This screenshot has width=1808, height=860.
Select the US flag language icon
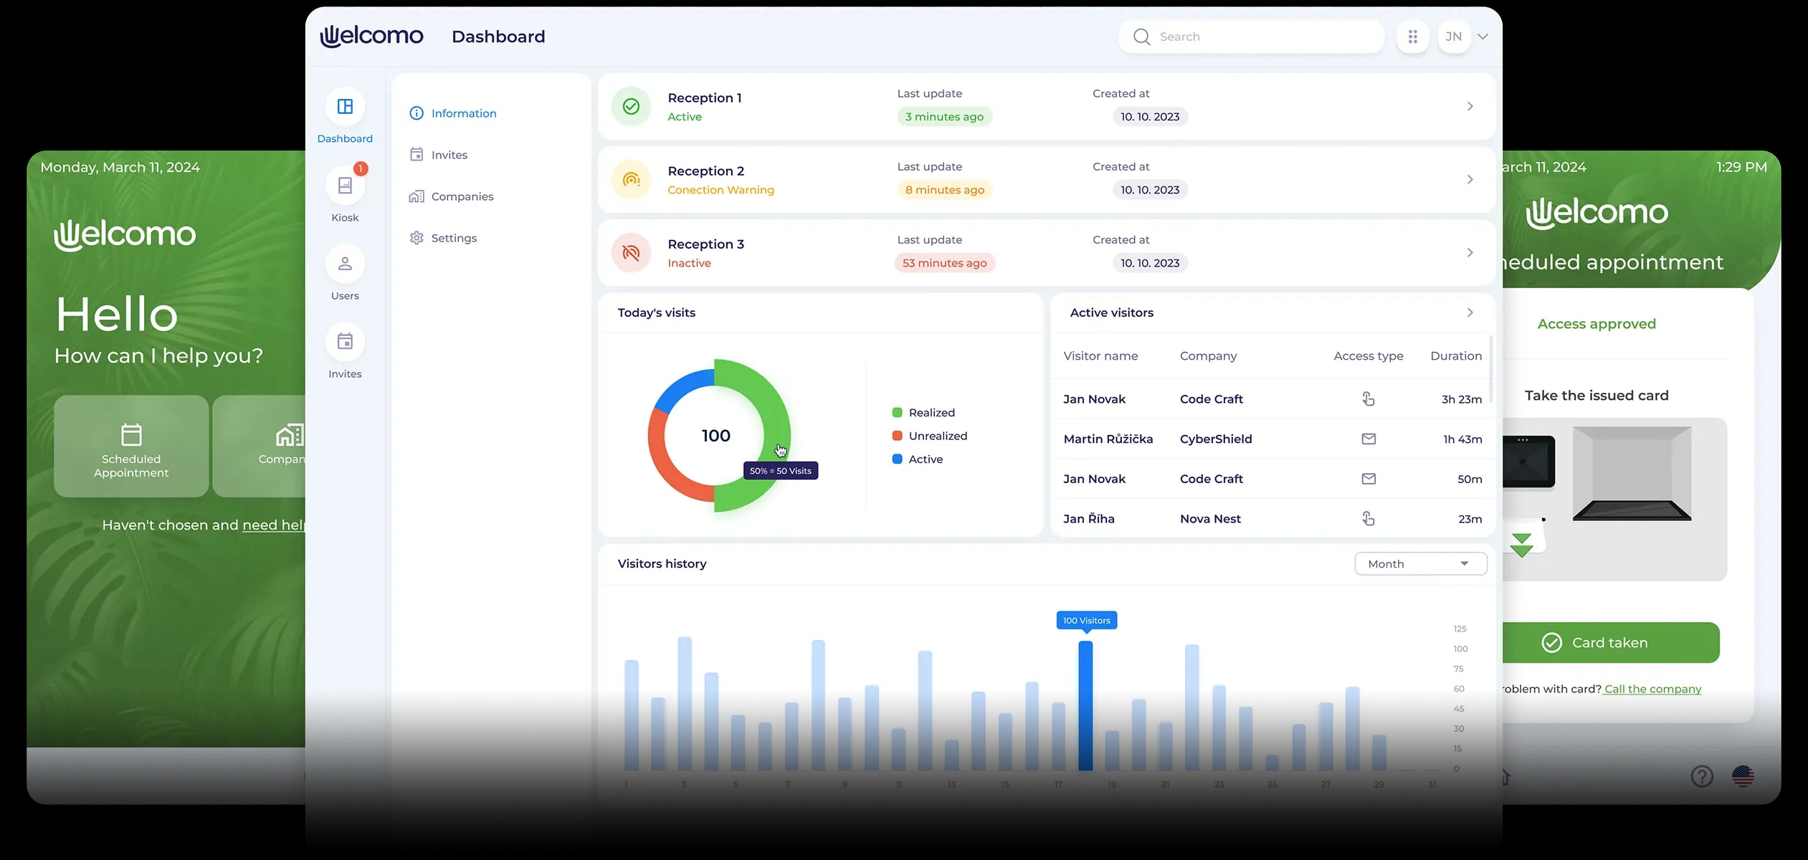[1743, 776]
